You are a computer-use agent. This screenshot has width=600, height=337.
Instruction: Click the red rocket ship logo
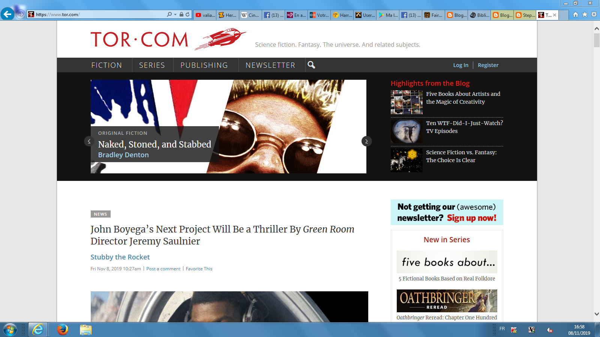(220, 39)
